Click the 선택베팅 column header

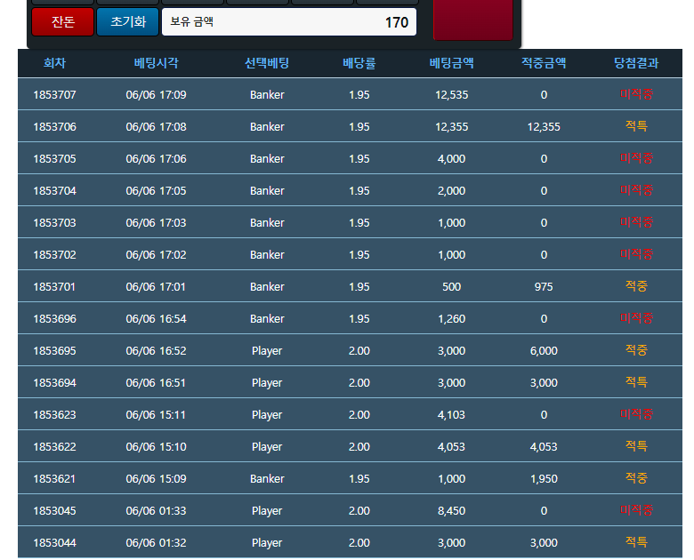[x=267, y=63]
